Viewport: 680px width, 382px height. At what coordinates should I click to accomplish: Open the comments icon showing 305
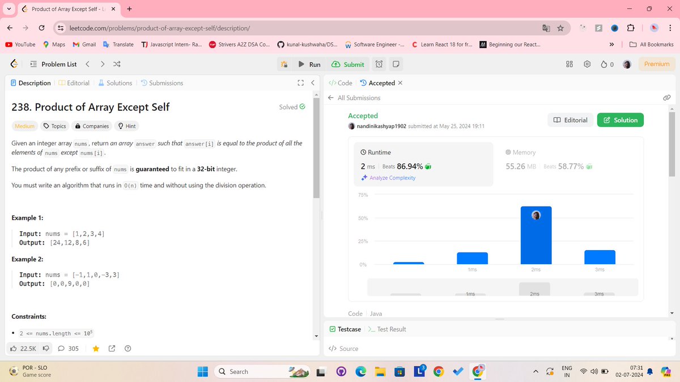(x=61, y=349)
